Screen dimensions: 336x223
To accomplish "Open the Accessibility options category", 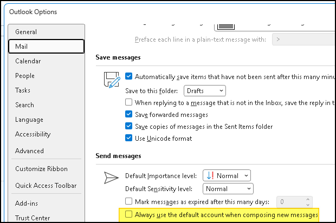I will (46, 134).
